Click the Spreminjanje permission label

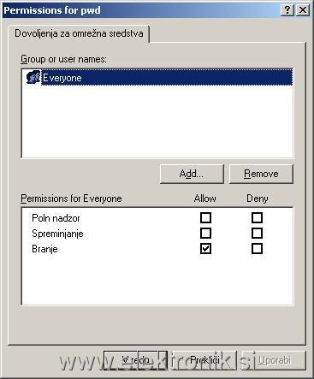click(57, 234)
